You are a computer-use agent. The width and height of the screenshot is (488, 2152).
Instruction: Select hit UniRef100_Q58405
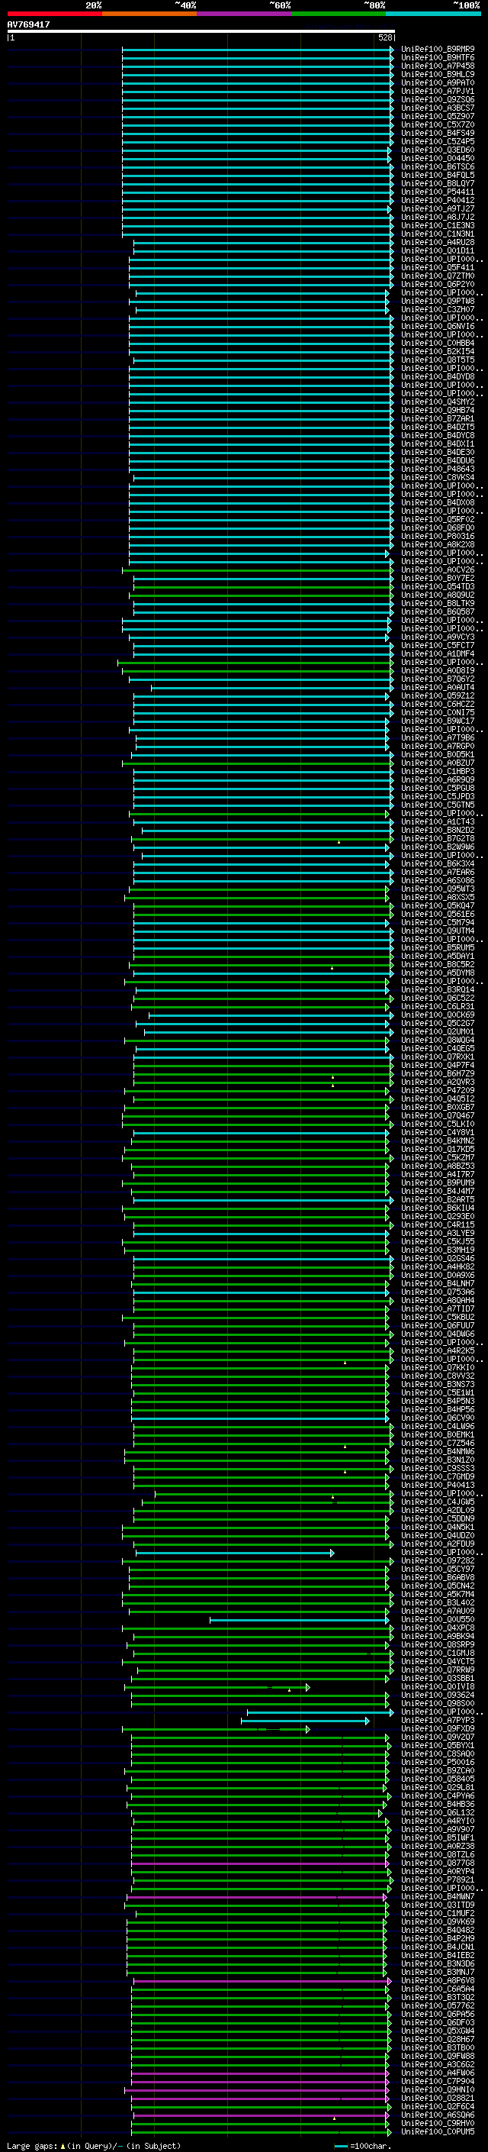coord(438,1779)
